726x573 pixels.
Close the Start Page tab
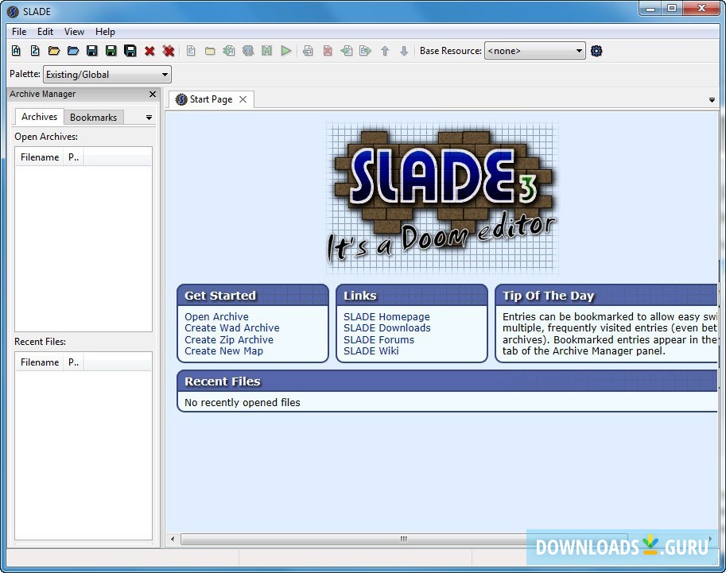coord(243,99)
